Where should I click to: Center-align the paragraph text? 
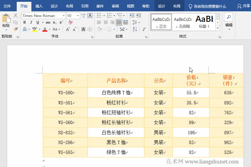pyautogui.click(x=106, y=22)
